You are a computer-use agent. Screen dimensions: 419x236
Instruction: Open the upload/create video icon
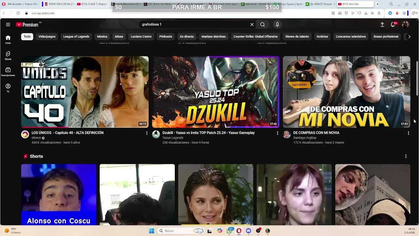[382, 25]
